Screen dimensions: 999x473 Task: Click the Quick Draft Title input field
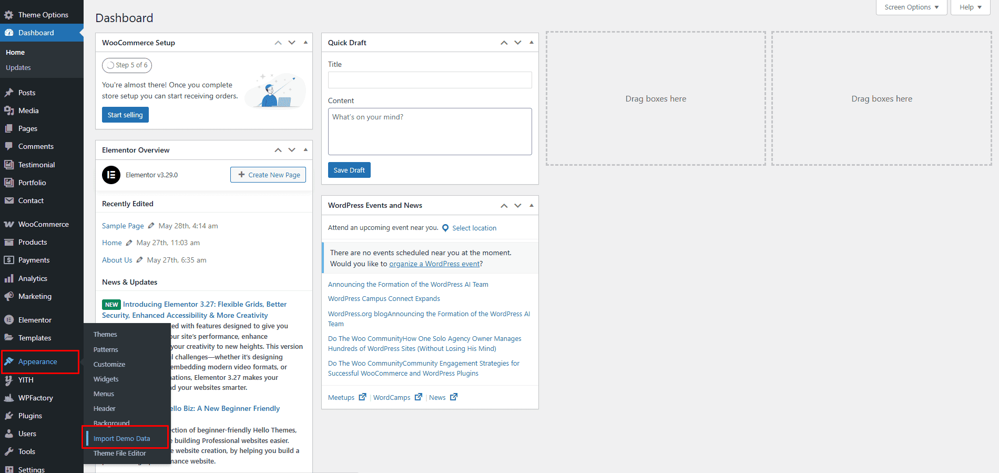pos(430,80)
